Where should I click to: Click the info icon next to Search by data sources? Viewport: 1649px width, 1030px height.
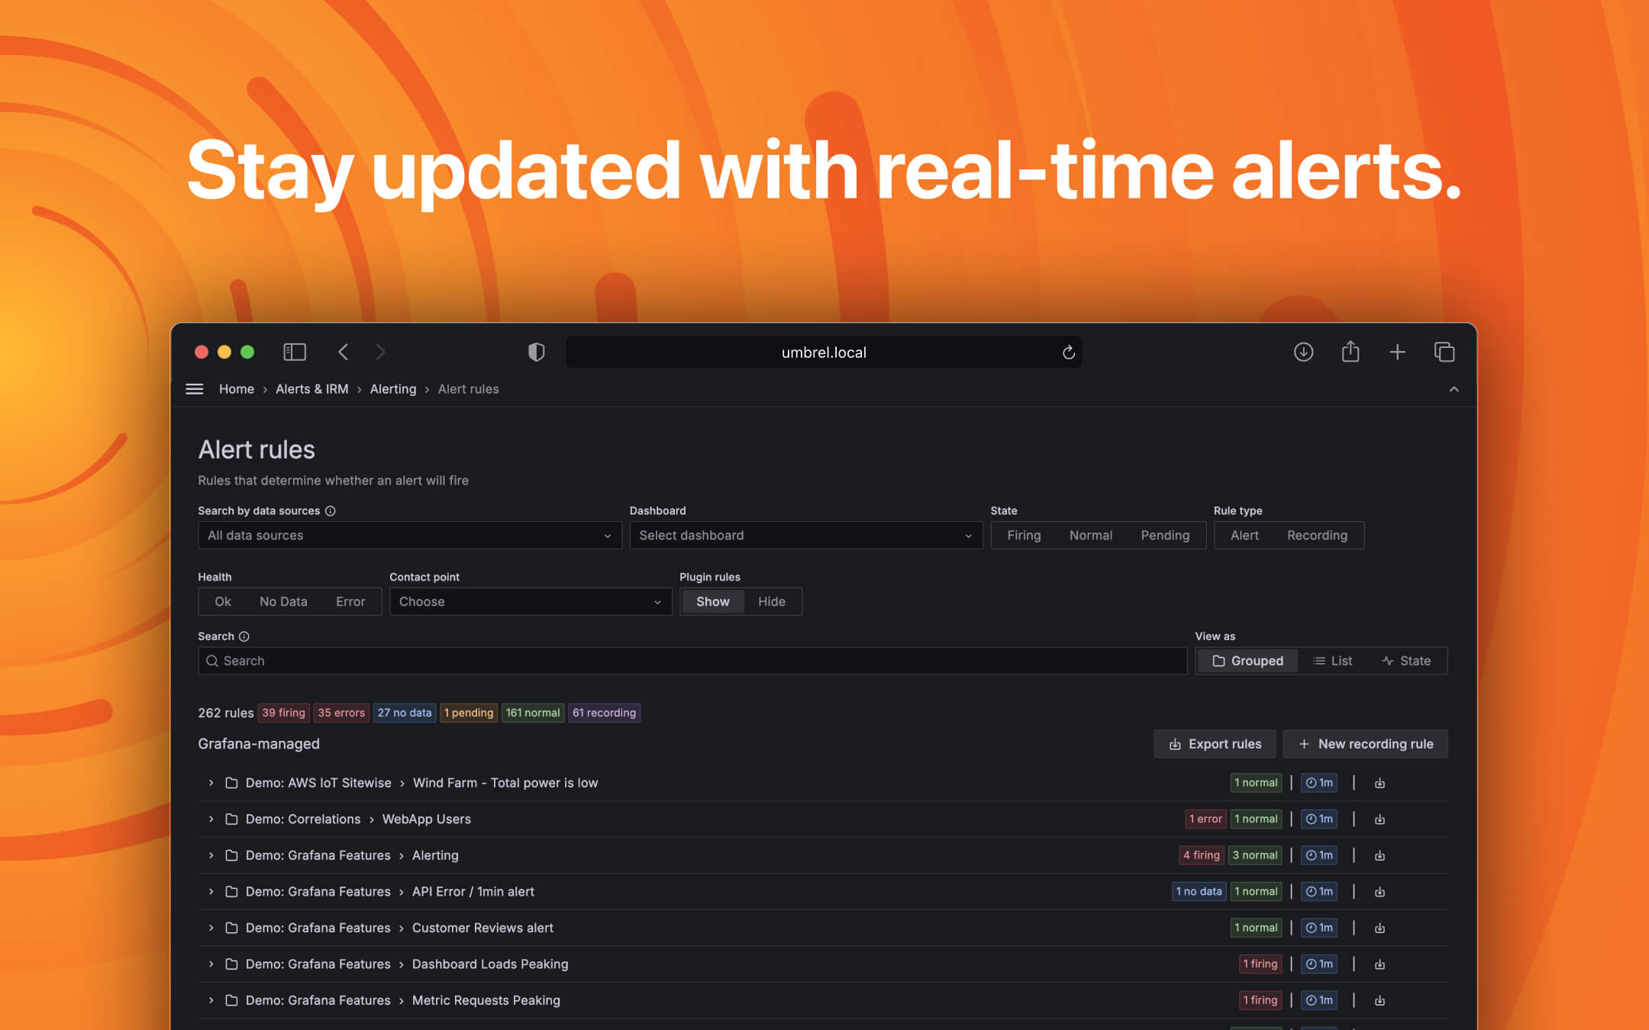click(330, 510)
